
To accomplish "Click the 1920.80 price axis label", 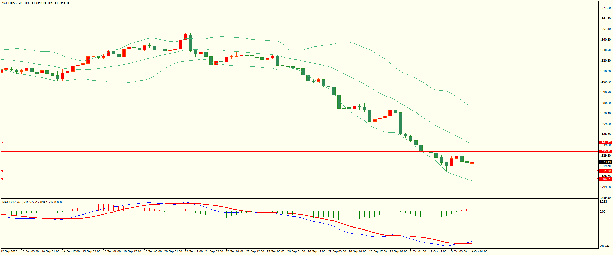I will coord(605,61).
